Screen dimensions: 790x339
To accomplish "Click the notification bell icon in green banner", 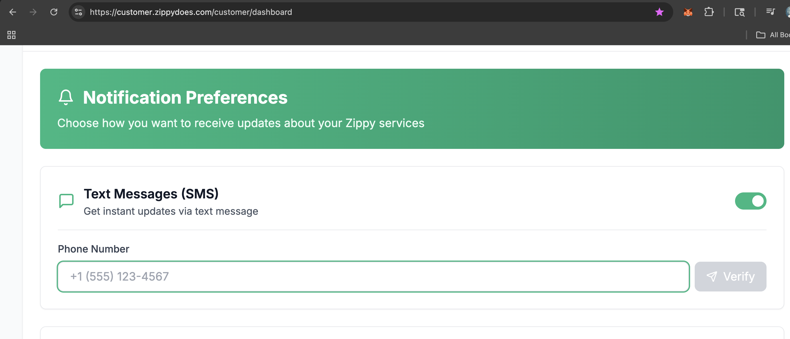I will pos(65,98).
